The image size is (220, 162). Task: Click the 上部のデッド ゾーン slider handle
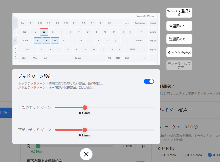tap(85, 108)
